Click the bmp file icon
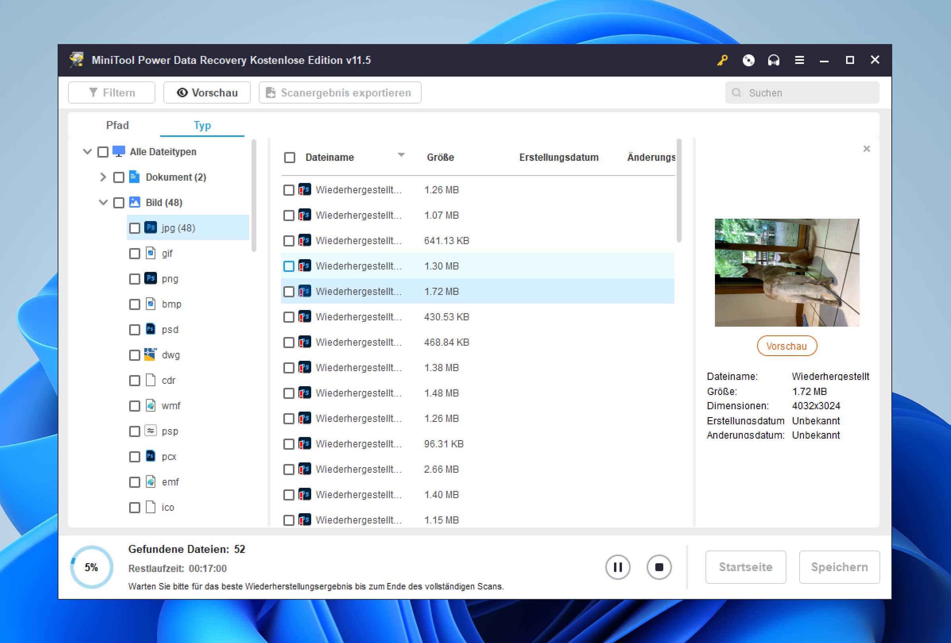The height and width of the screenshot is (643, 951). (150, 304)
